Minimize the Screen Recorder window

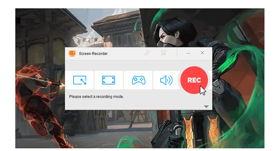[188, 53]
